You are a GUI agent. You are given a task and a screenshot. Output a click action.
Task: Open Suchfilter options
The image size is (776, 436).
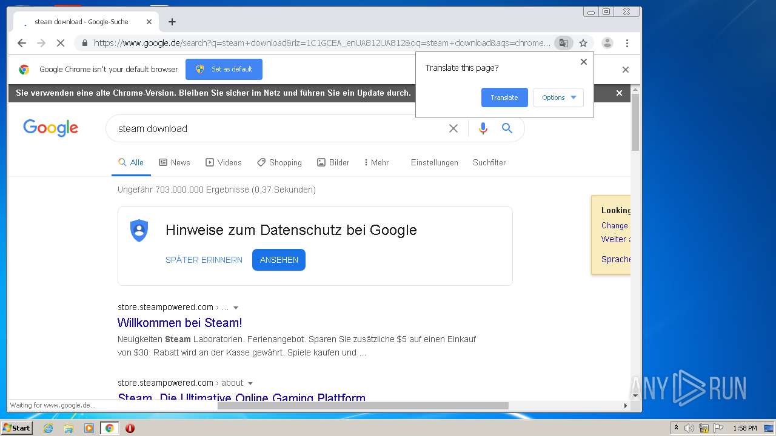(x=489, y=162)
